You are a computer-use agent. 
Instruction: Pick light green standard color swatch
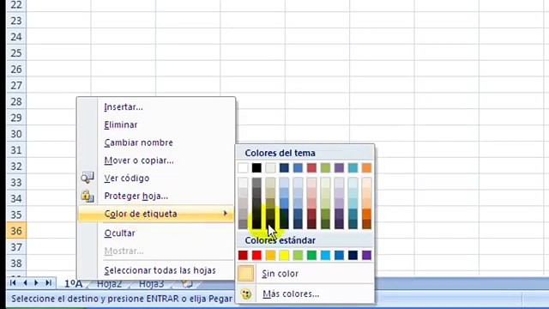[x=298, y=255]
